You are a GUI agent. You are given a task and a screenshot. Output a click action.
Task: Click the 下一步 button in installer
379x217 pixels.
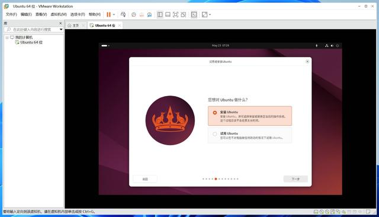point(296,179)
